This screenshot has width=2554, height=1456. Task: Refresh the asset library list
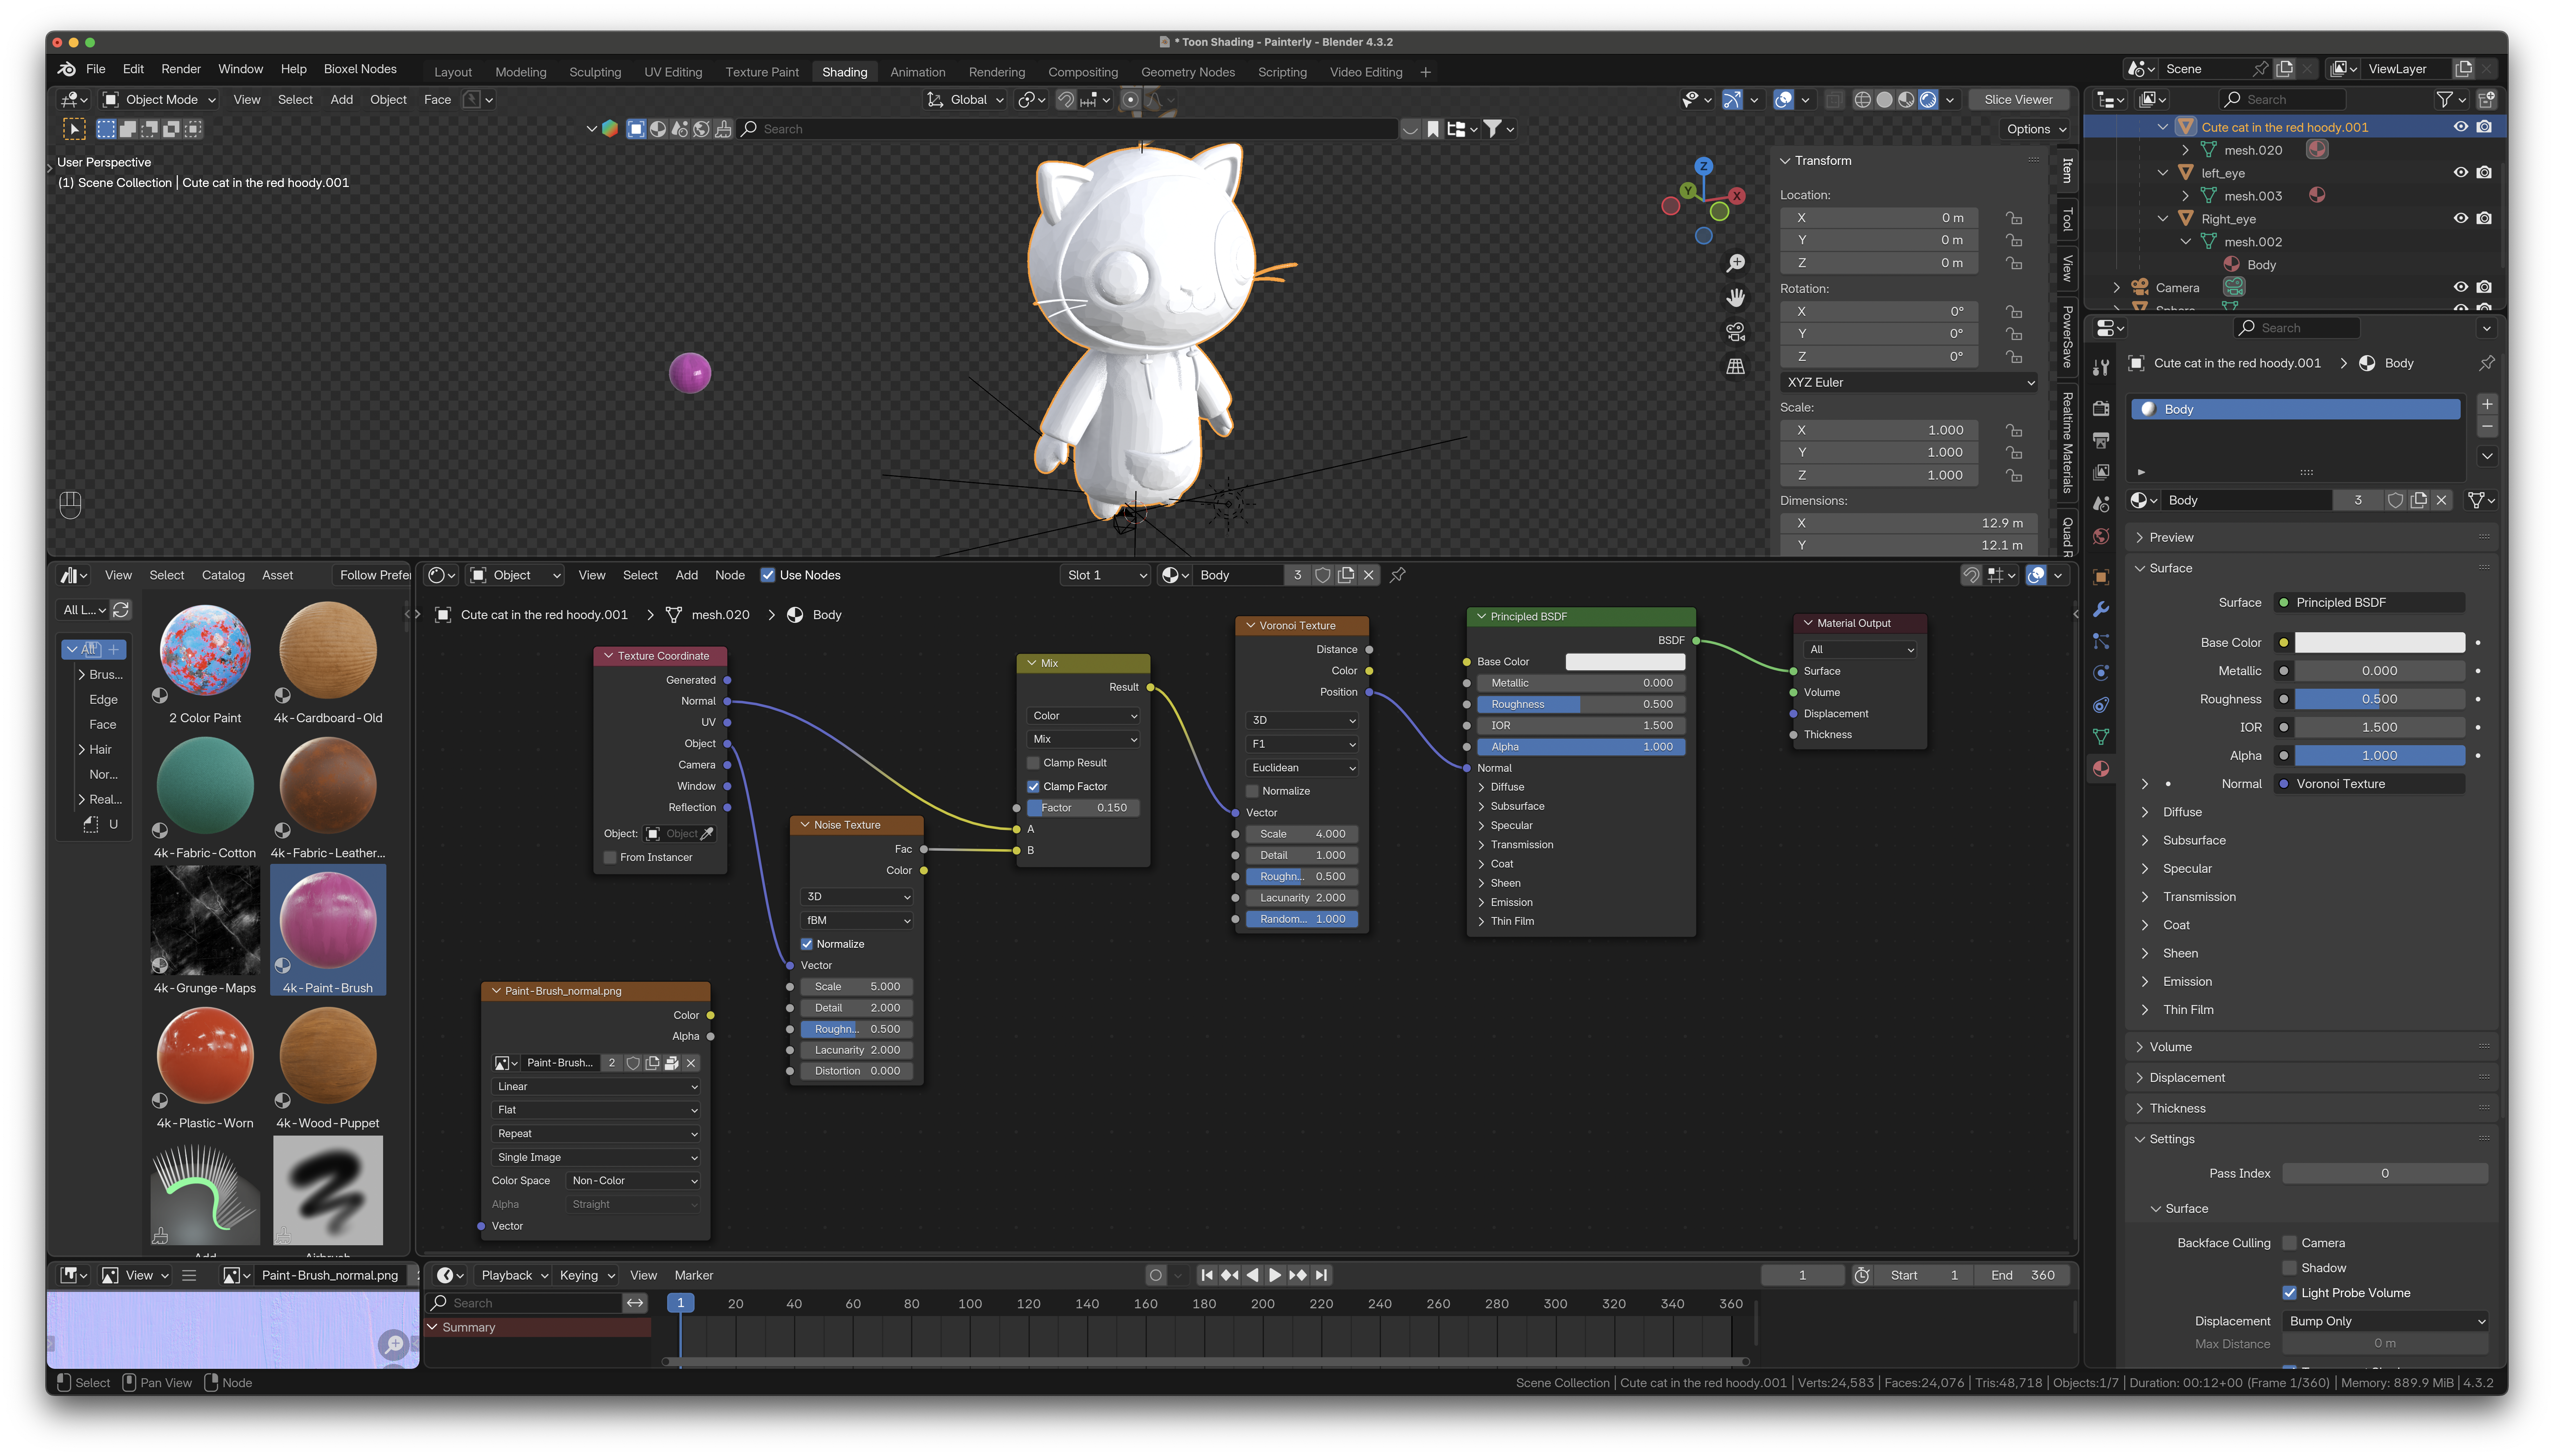coord(121,610)
